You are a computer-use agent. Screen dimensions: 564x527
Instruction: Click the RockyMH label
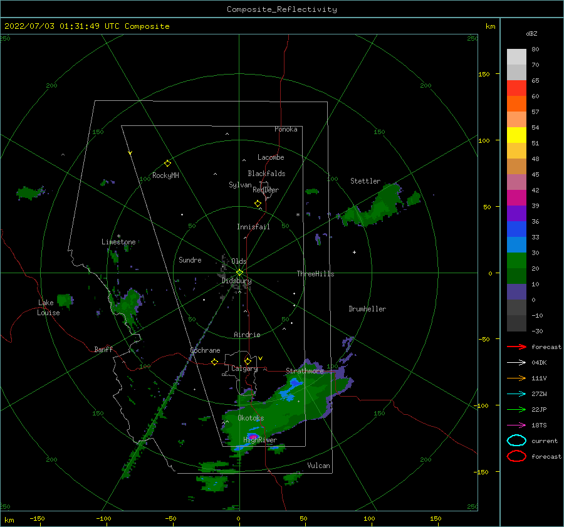(165, 175)
